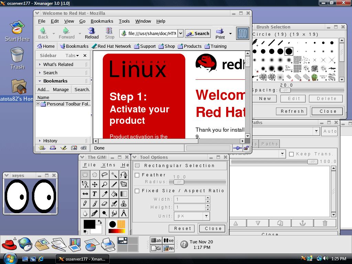Toggle the Keep Trans. checkbox
352x264 pixels.
(x=291, y=154)
